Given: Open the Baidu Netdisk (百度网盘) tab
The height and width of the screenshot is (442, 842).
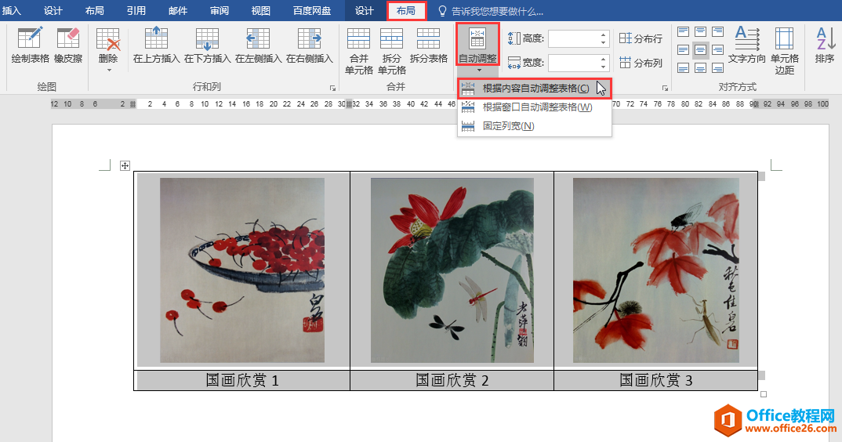Looking at the screenshot, I should point(312,11).
